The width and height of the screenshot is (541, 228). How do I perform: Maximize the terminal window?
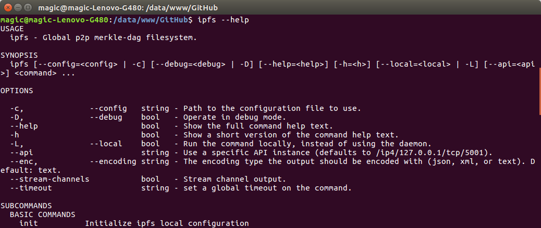coord(28,7)
